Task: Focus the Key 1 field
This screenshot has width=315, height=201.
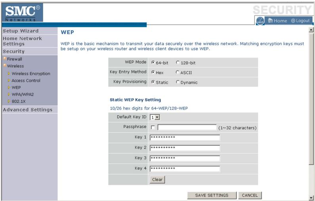Action: coord(185,138)
